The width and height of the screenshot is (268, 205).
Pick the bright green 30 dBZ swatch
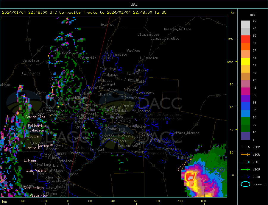[245, 121]
